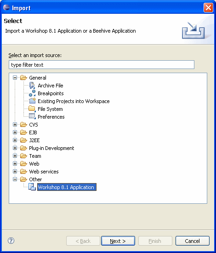Select the Workshop 8.1 Application label
The height and width of the screenshot is (253, 216).
[67, 187]
